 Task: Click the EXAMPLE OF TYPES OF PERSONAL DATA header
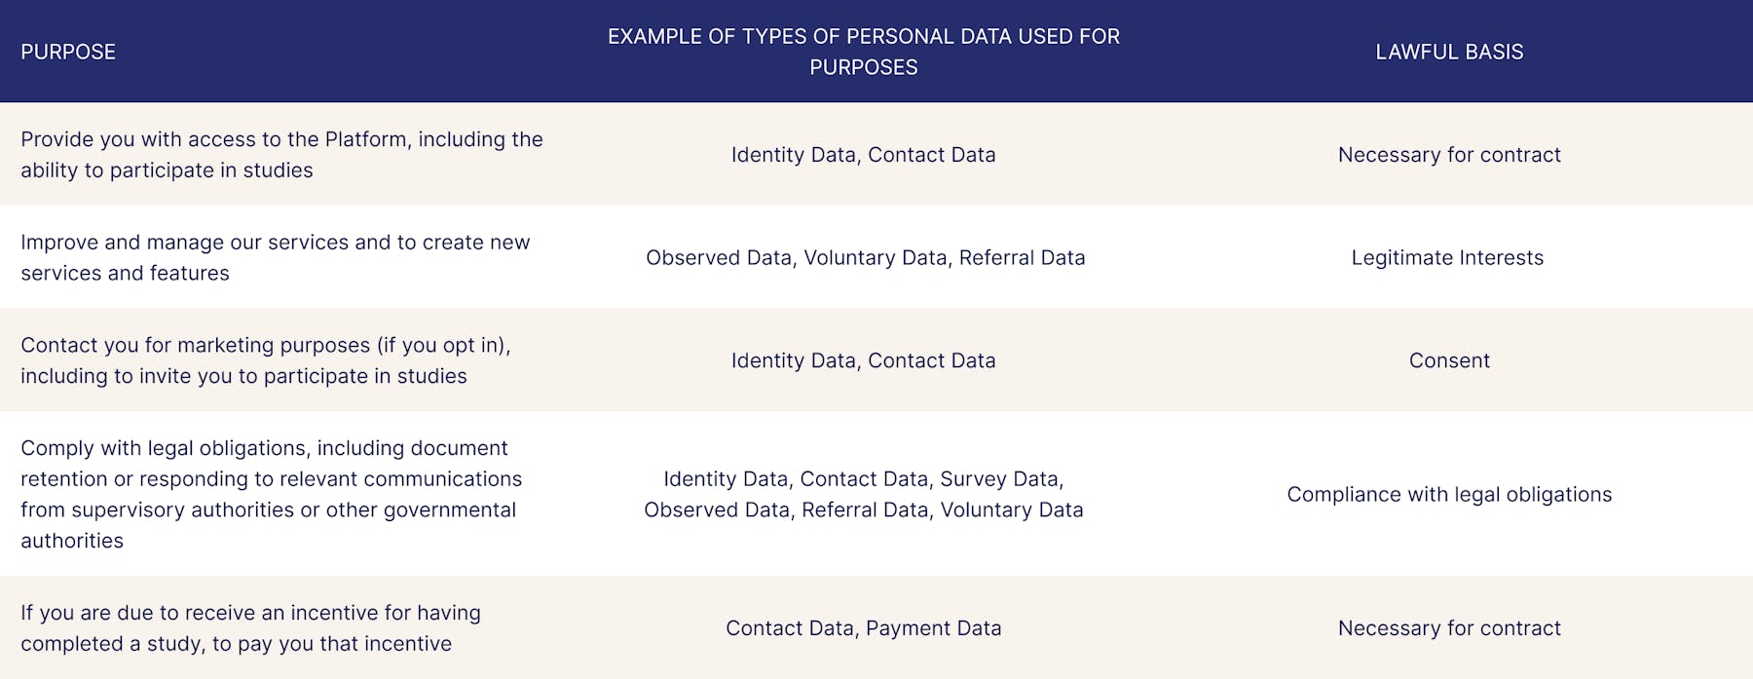(x=864, y=52)
